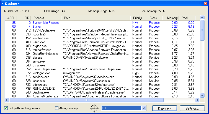Screen dimensions: 209x114
Task: Enable the Always on top checkbox
Action: [57, 108]
